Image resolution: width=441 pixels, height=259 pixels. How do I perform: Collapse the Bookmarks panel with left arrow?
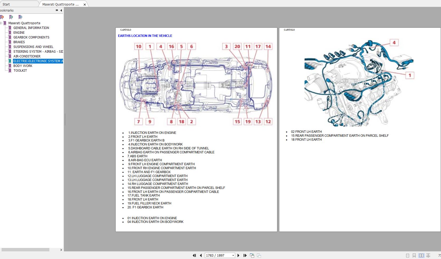click(61, 10)
